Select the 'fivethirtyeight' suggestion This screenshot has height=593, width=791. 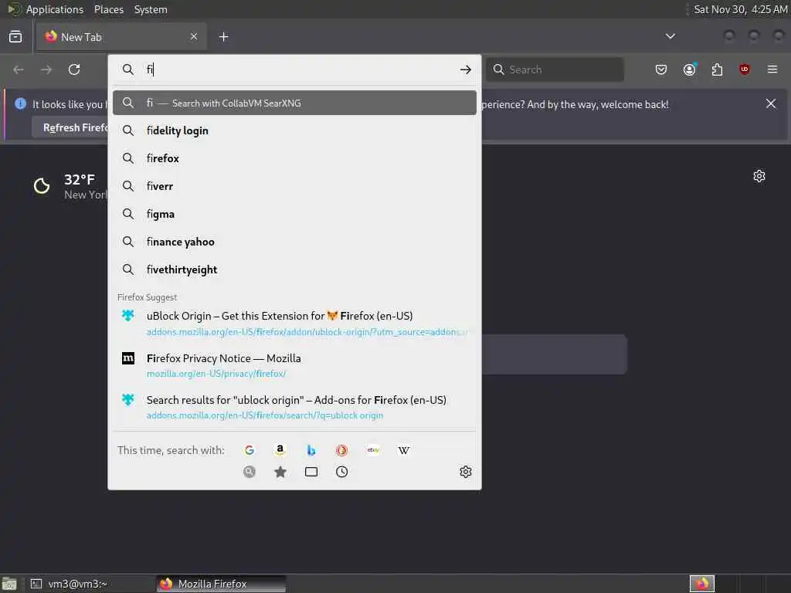(294, 269)
